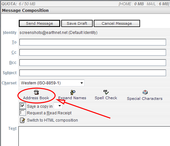Click the Send Message button
Image resolution: width=170 pixels, height=146 pixels.
click(x=39, y=23)
